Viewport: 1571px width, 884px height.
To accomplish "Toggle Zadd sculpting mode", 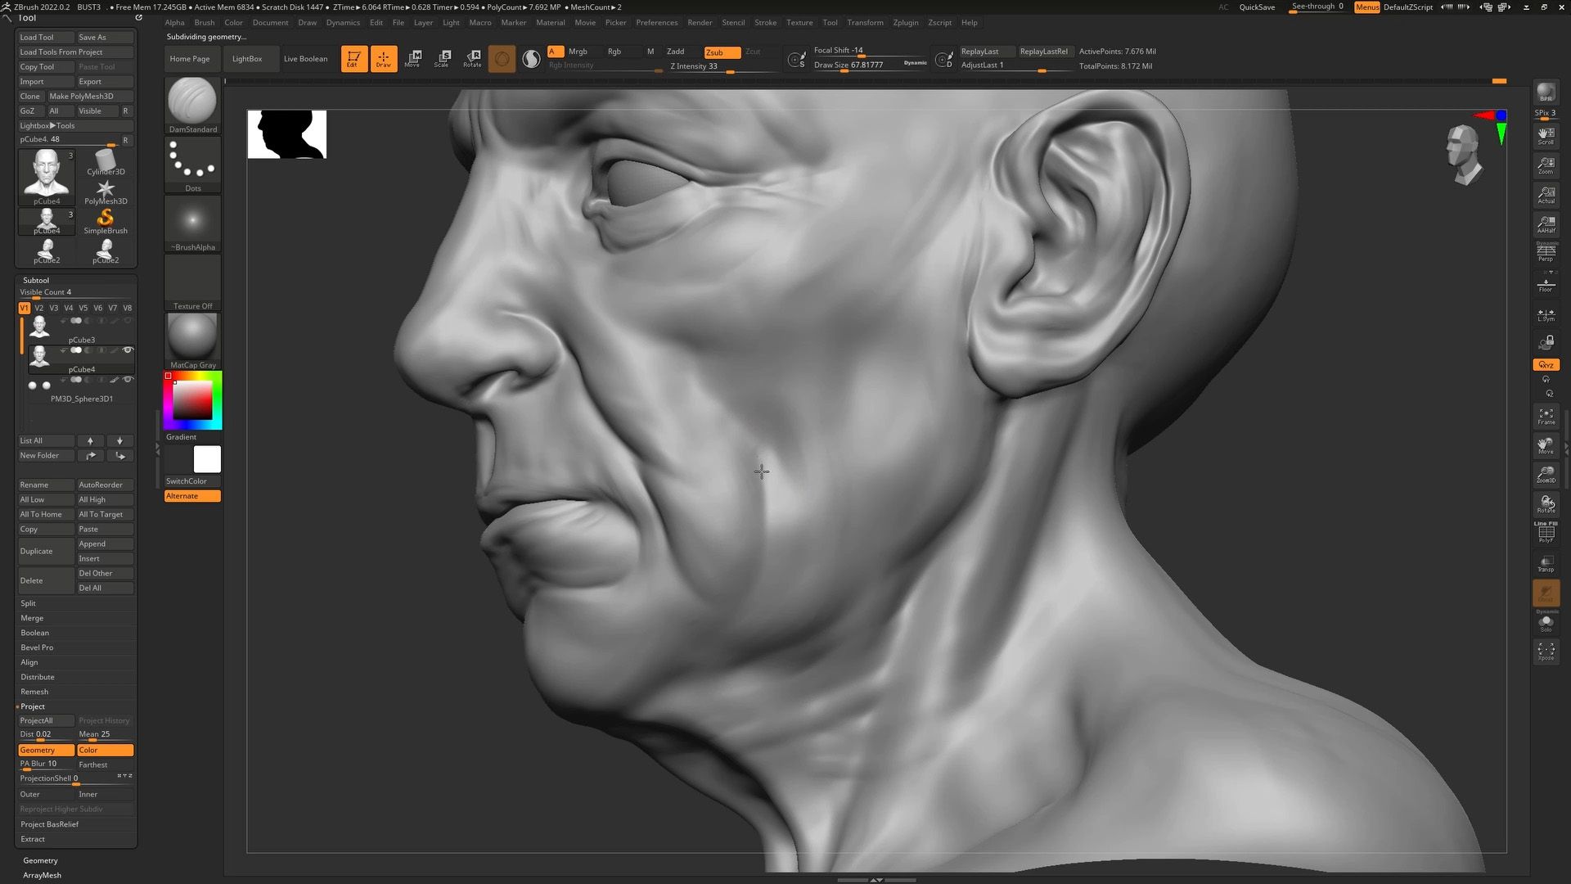I will point(676,51).
